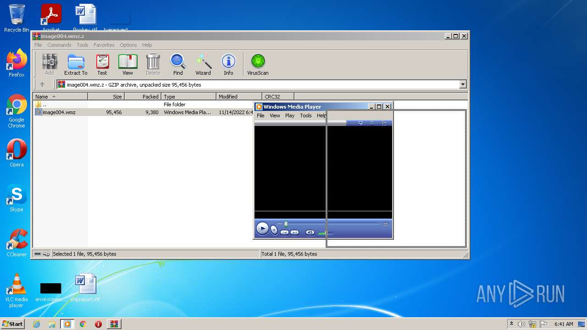
Task: Click the Delete trash icon
Action: point(153,65)
